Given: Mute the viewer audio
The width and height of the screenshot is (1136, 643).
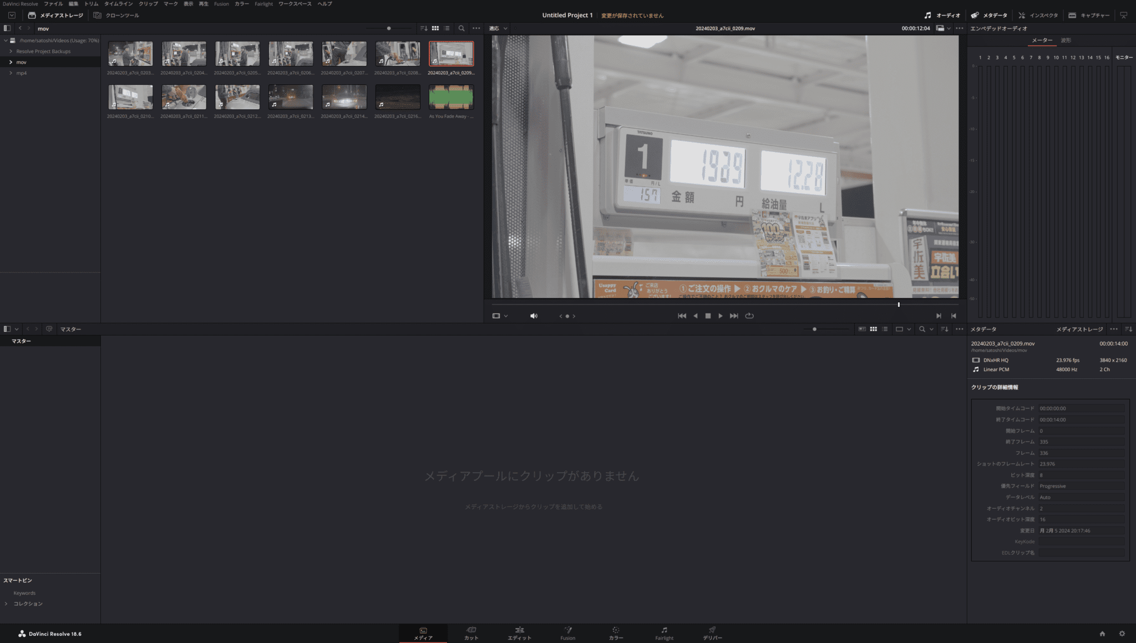Looking at the screenshot, I should (x=533, y=315).
